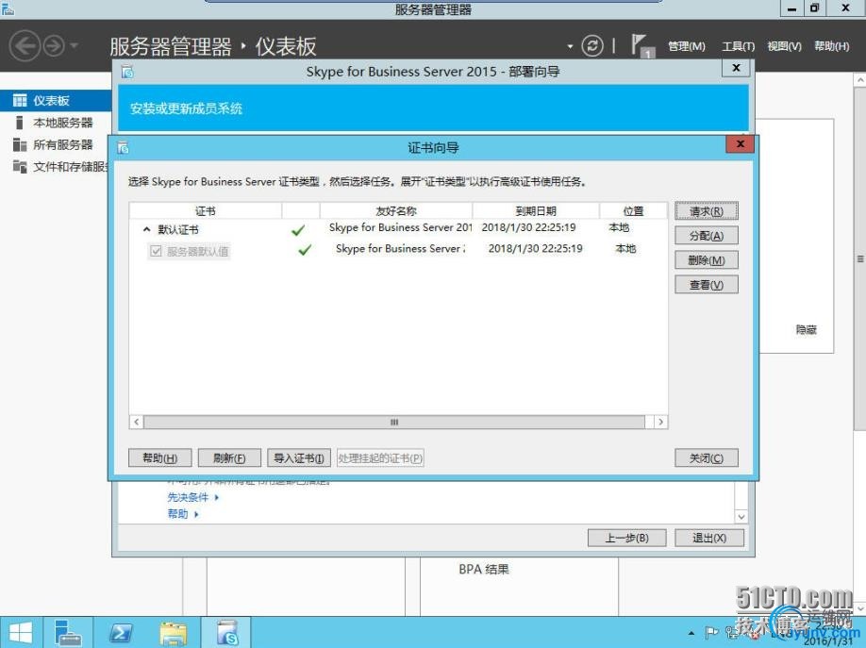866x648 pixels.
Task: Click the 友好名称 column header
Action: [x=396, y=211]
